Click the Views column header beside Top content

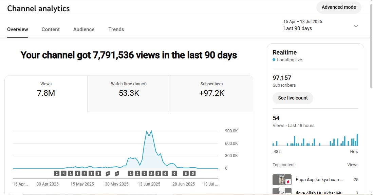(353, 165)
